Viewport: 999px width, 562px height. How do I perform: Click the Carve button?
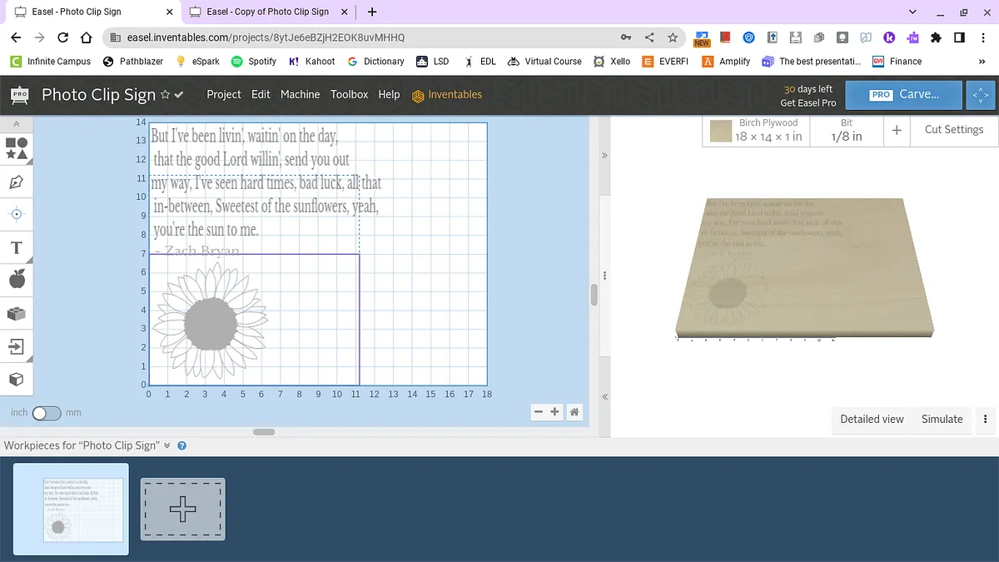pyautogui.click(x=903, y=94)
